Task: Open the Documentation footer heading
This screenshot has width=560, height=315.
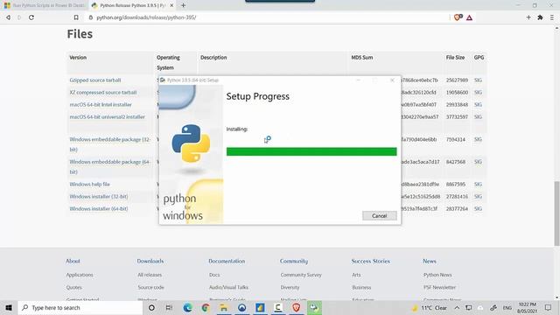Action: 227,261
